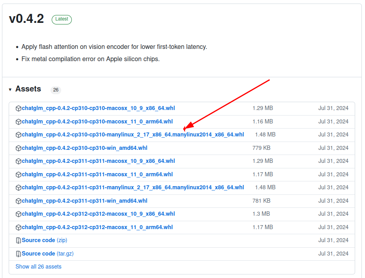The width and height of the screenshot is (365, 278).
Task: Download cp311 macosx_11_0_arm64 wheel
Action: pos(97,174)
